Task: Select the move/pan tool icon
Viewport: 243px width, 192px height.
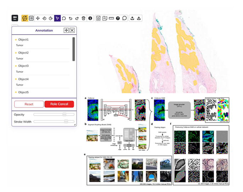Action: (x=38, y=18)
